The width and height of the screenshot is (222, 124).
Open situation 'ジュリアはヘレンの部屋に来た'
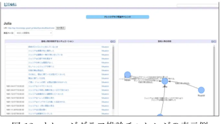41,98
